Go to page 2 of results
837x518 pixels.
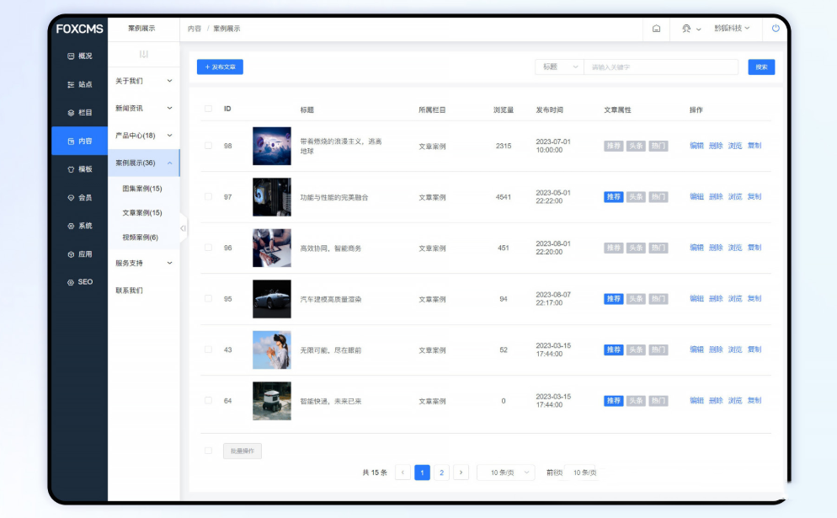[441, 473]
